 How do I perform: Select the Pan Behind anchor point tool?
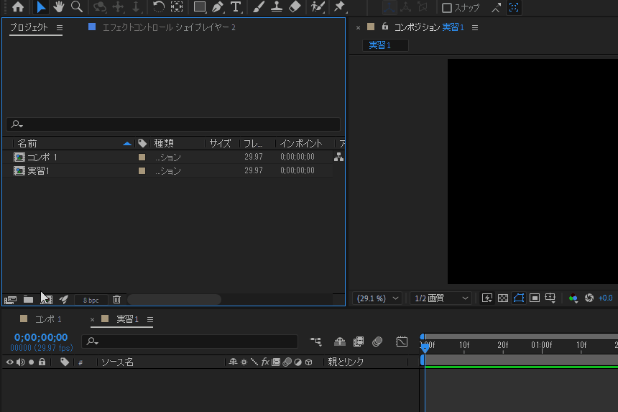coord(177,6)
